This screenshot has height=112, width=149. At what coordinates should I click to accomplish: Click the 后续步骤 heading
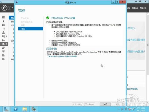click(52, 49)
